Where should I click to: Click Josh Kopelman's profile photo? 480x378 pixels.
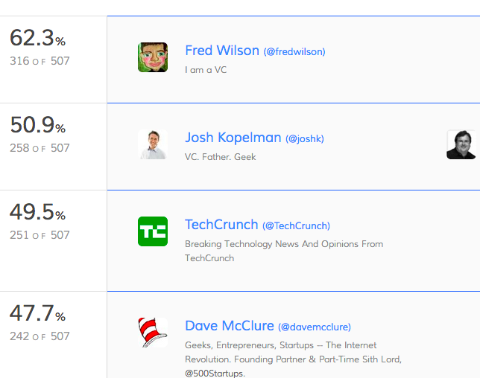click(153, 144)
